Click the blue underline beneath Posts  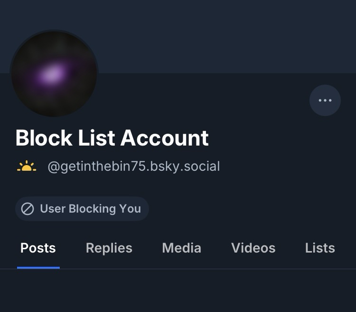(x=38, y=267)
